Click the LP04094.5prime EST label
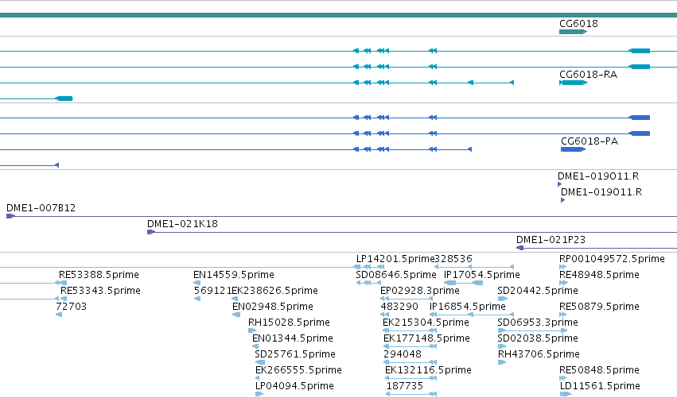The height and width of the screenshot is (398, 677). pos(294,386)
